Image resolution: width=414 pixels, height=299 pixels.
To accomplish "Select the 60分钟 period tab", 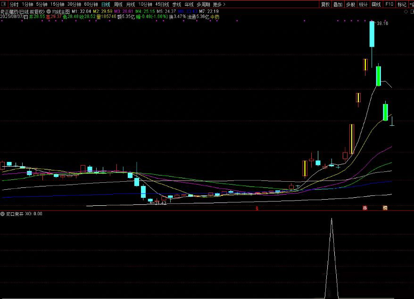I will tap(91, 4).
